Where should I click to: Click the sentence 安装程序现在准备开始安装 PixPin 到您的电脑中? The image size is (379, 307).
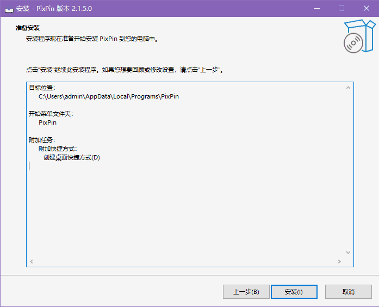point(92,39)
